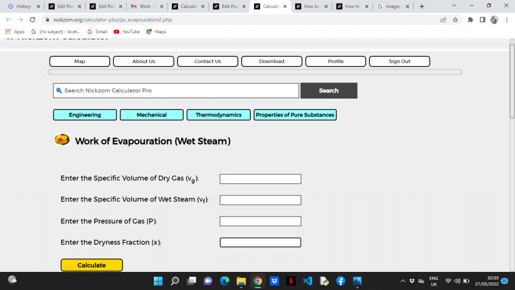Open the Contact Us page
Image resolution: width=515 pixels, height=290 pixels.
(208, 61)
